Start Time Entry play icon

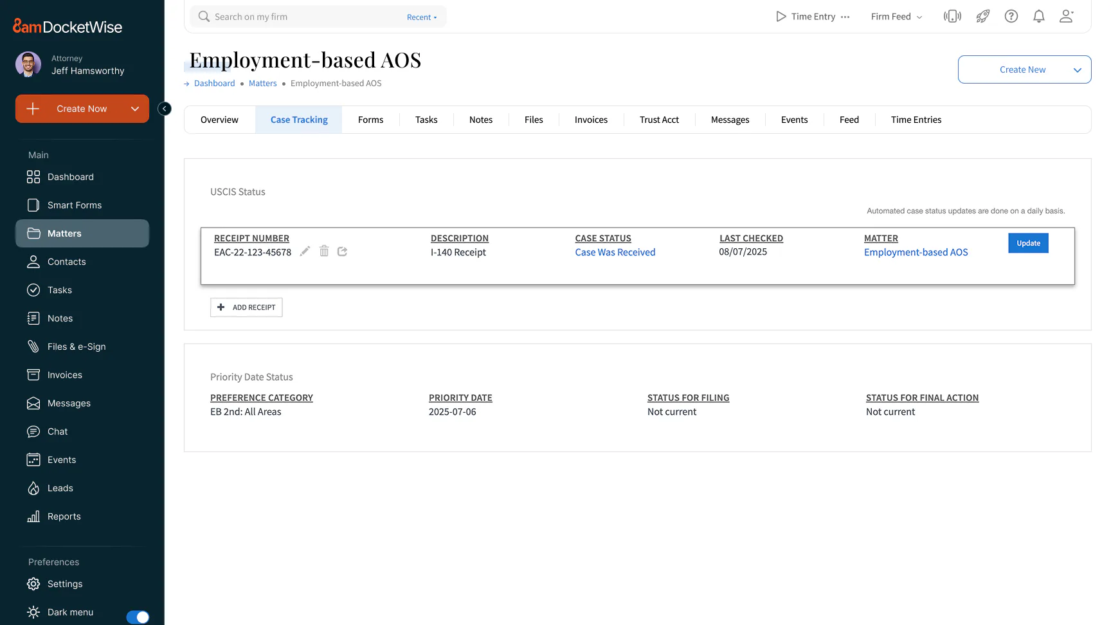pyautogui.click(x=781, y=17)
